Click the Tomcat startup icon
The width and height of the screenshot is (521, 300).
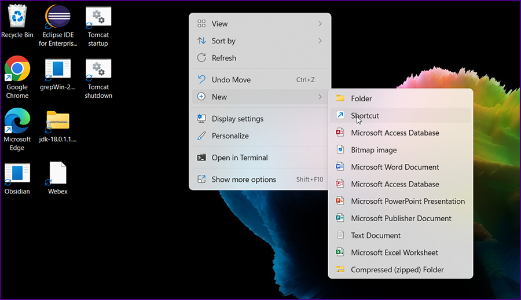98,17
